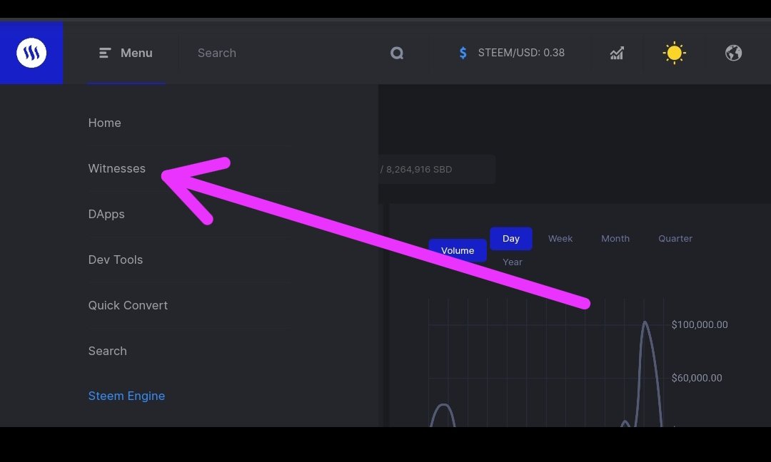Choose Quick Convert in menu
Image resolution: width=771 pixels, height=462 pixels.
(x=128, y=305)
